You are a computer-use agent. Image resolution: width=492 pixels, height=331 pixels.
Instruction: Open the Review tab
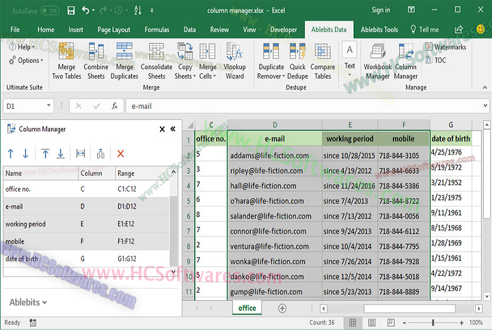219,30
